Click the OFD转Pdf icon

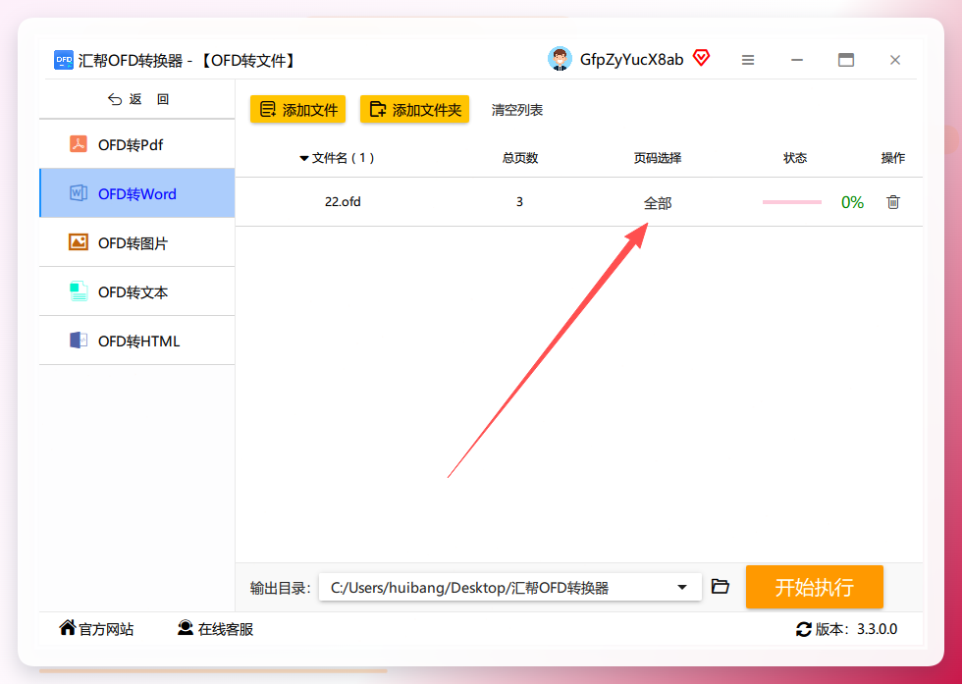coord(78,145)
